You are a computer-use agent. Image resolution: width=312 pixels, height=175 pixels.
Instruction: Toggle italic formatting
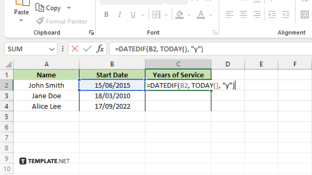[x=119, y=14]
